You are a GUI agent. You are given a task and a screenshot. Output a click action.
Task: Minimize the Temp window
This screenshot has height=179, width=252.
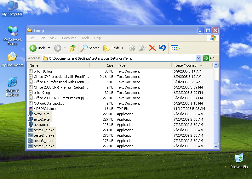click(x=201, y=30)
